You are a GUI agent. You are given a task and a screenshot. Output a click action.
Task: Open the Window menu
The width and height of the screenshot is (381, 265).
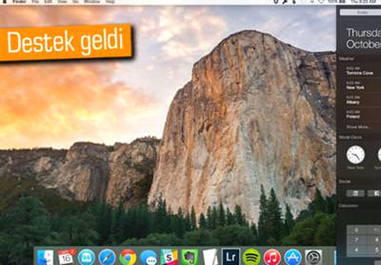point(92,2)
